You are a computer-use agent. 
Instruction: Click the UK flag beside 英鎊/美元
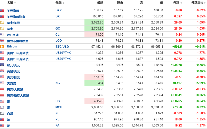pos(2,71)
